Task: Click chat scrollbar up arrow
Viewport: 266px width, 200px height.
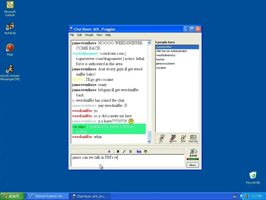Action: click(x=149, y=42)
